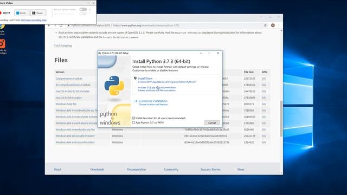
Task: Open SIG link for Windows x86 web-based installer
Action: (264, 142)
